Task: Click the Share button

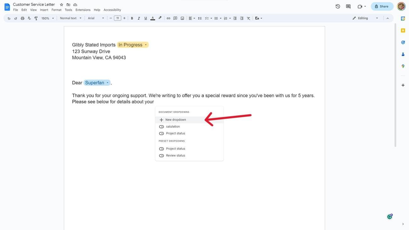Action: [382, 6]
